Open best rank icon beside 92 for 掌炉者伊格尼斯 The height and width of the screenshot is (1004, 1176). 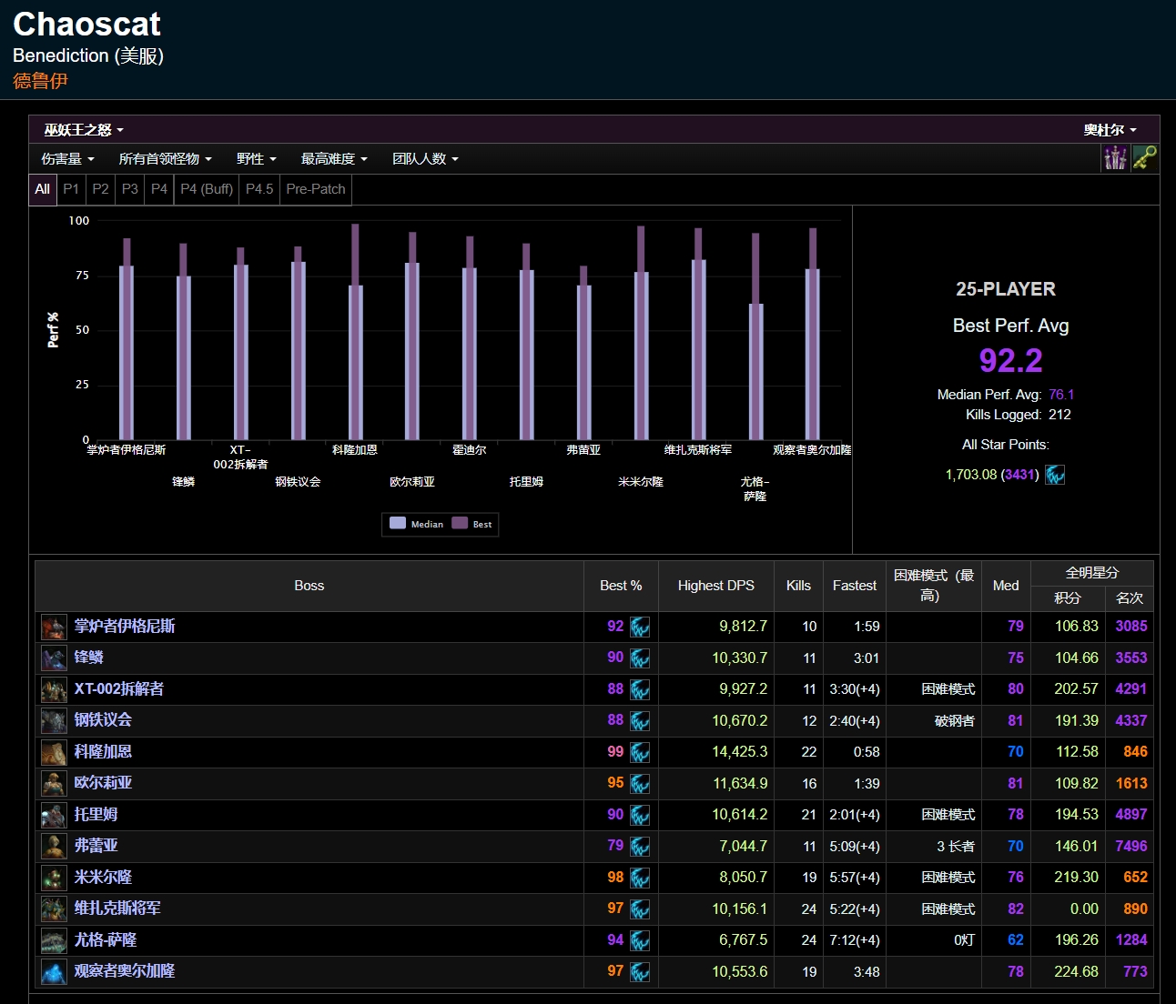click(640, 627)
